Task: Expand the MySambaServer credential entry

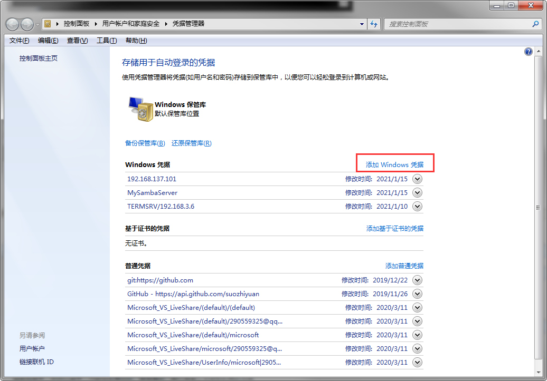Action: [417, 193]
